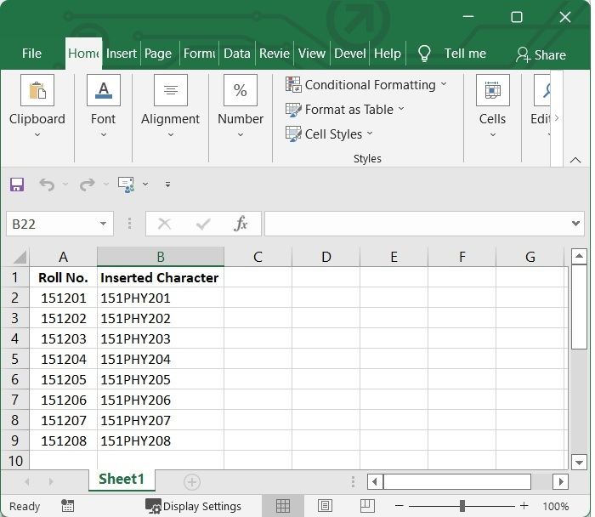Click the Undo arrow icon
Viewport: 595px width, 517px height.
46,185
